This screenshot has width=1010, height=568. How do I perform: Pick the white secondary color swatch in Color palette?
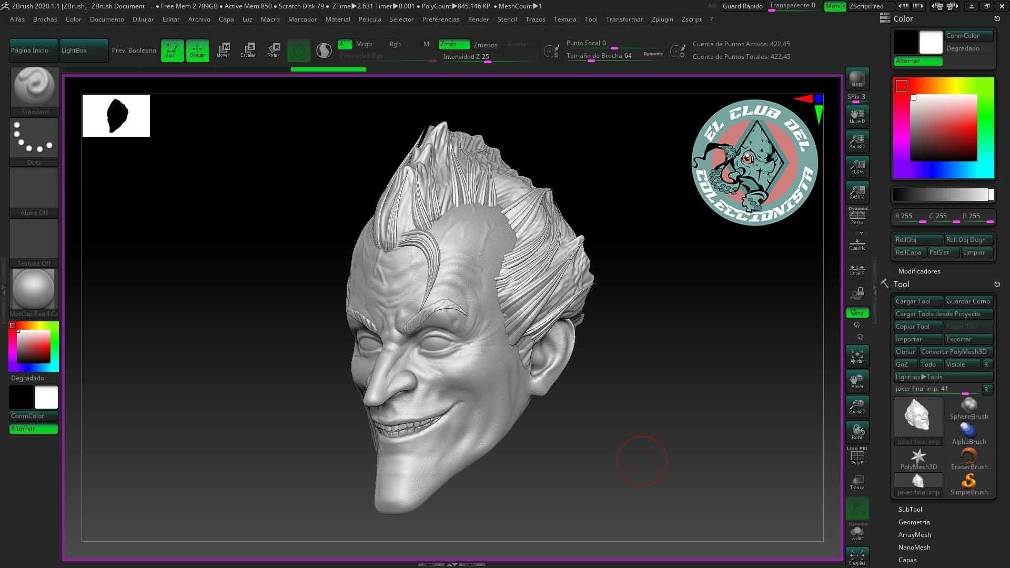click(931, 43)
